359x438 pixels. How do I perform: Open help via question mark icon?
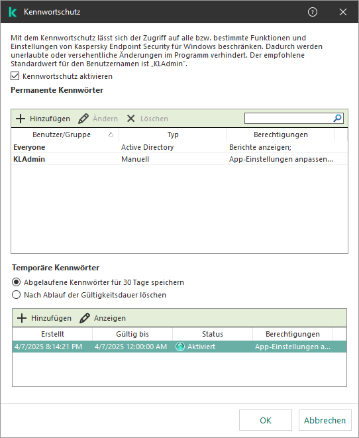[313, 12]
